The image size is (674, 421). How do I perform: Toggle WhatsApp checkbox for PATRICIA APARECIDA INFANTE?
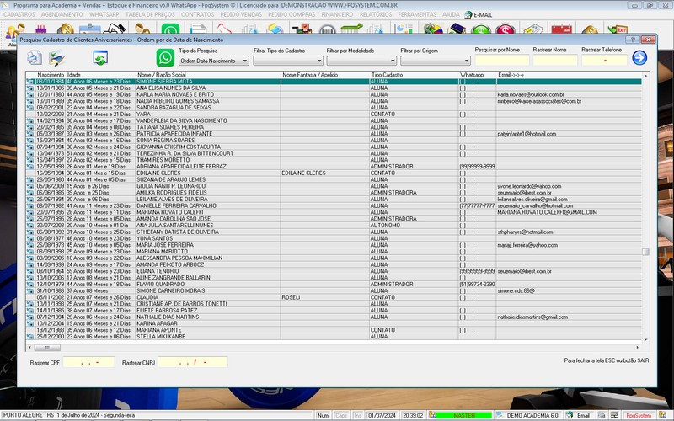coord(463,134)
